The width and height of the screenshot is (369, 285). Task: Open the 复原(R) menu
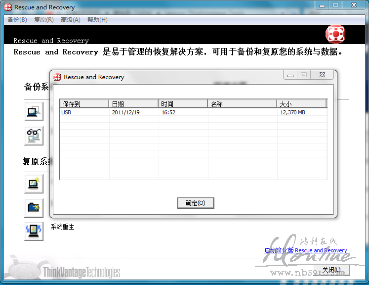[44, 20]
